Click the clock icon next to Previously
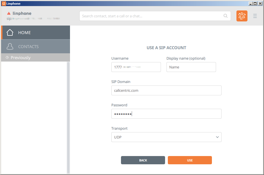The width and height of the screenshot is (264, 175). [x=7, y=57]
